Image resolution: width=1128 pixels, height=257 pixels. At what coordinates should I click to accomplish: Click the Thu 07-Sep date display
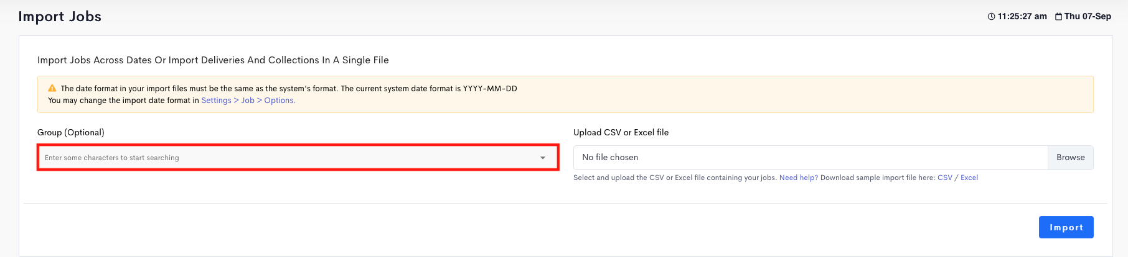[x=1088, y=17]
